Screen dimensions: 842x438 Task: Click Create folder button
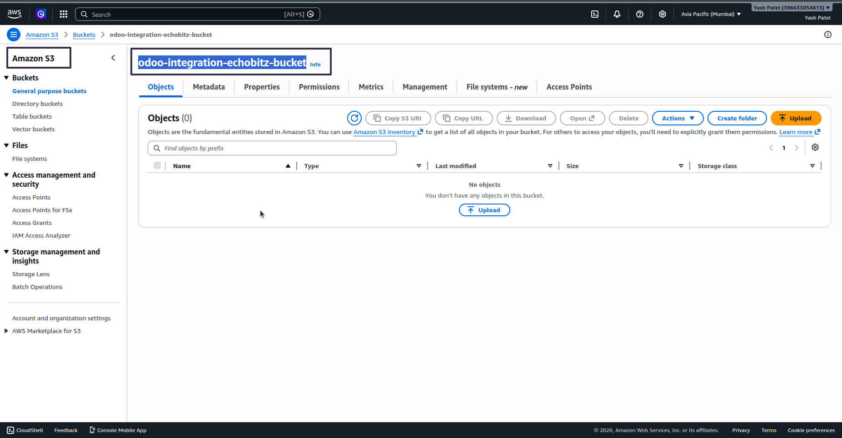tap(737, 118)
